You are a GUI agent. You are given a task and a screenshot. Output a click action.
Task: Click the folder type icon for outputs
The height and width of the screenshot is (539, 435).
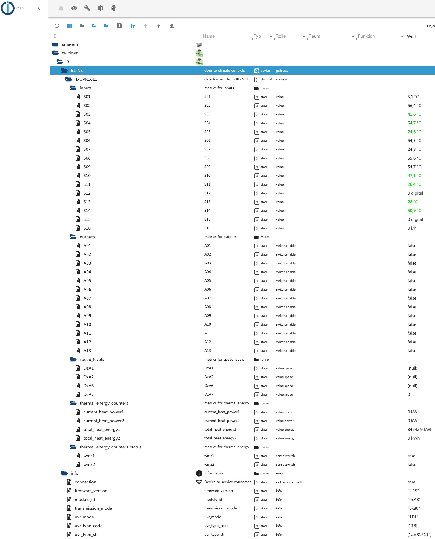256,237
